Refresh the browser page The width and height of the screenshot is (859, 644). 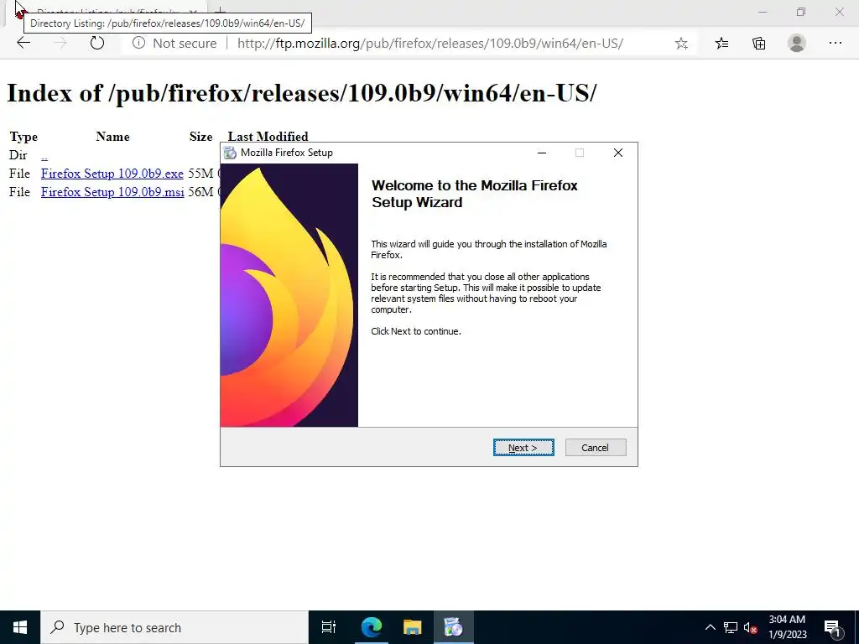pyautogui.click(x=97, y=43)
